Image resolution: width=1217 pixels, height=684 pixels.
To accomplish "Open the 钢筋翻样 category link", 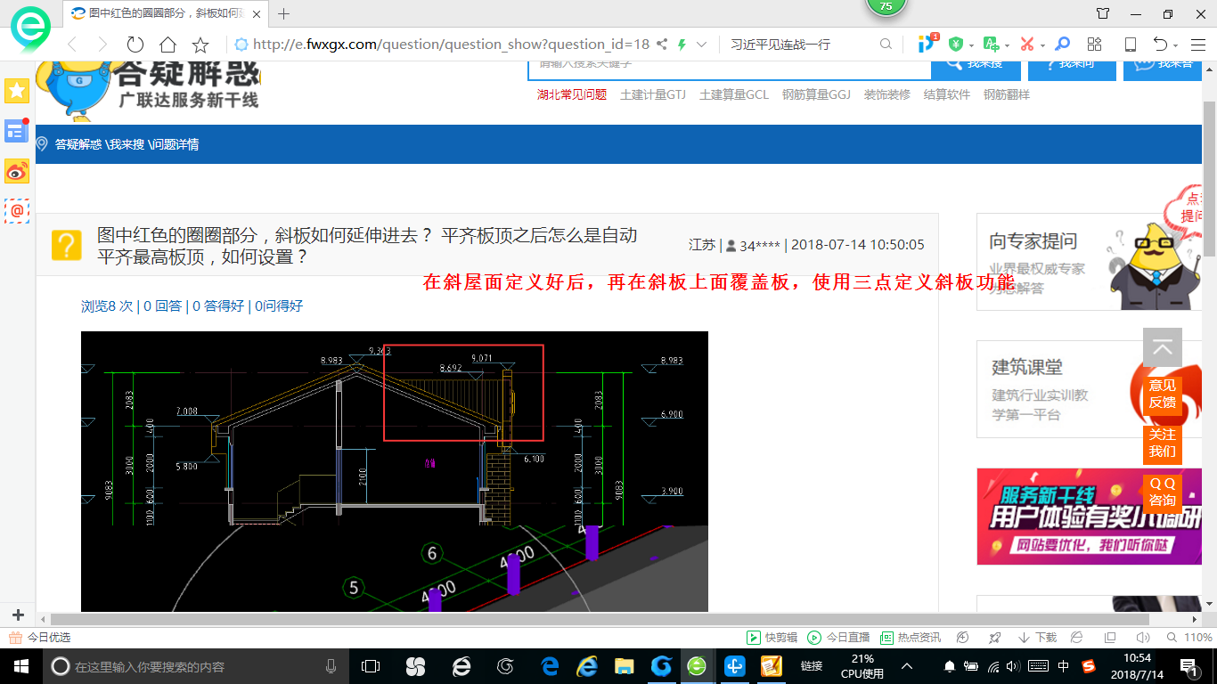I will click(x=1007, y=94).
